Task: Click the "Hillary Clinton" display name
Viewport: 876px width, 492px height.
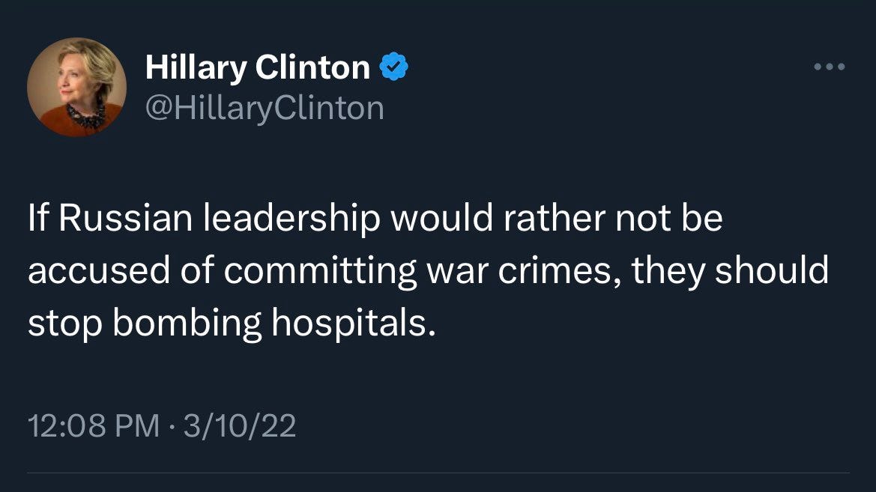Action: click(258, 67)
